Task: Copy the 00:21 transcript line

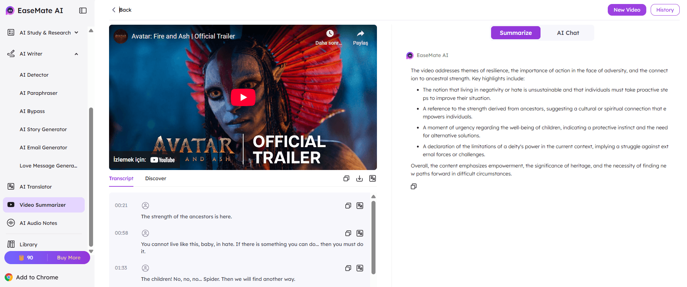Action: coord(348,206)
